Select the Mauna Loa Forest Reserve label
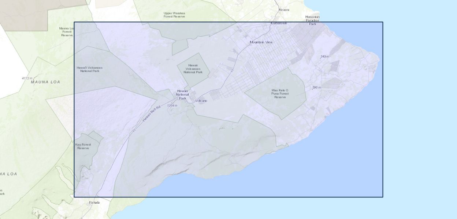Viewport: 457px width, 219px height. (x=67, y=31)
